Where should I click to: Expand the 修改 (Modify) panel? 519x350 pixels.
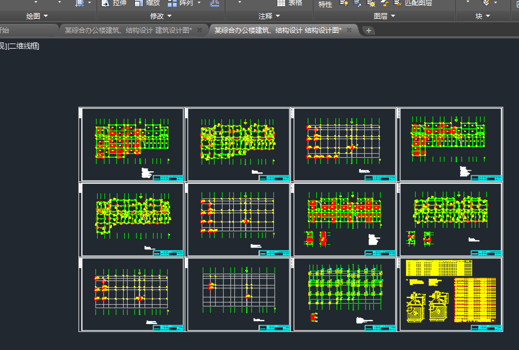coord(161,16)
